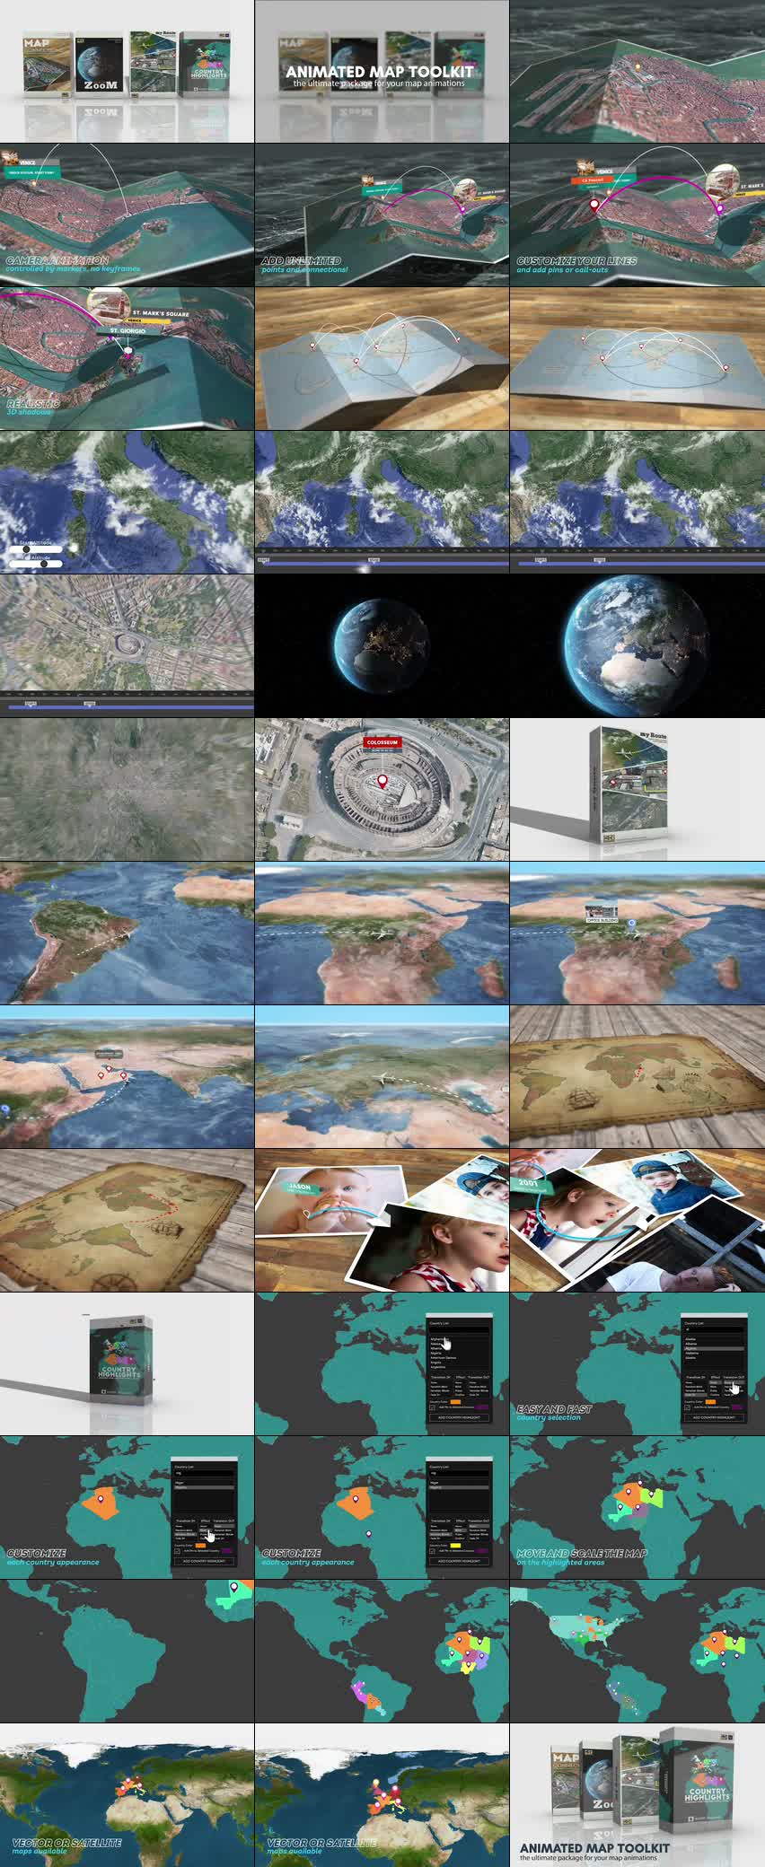765x1867 pixels.
Task: Open the uncaptioned Venice folded 3D map frame
Action: 637,71
